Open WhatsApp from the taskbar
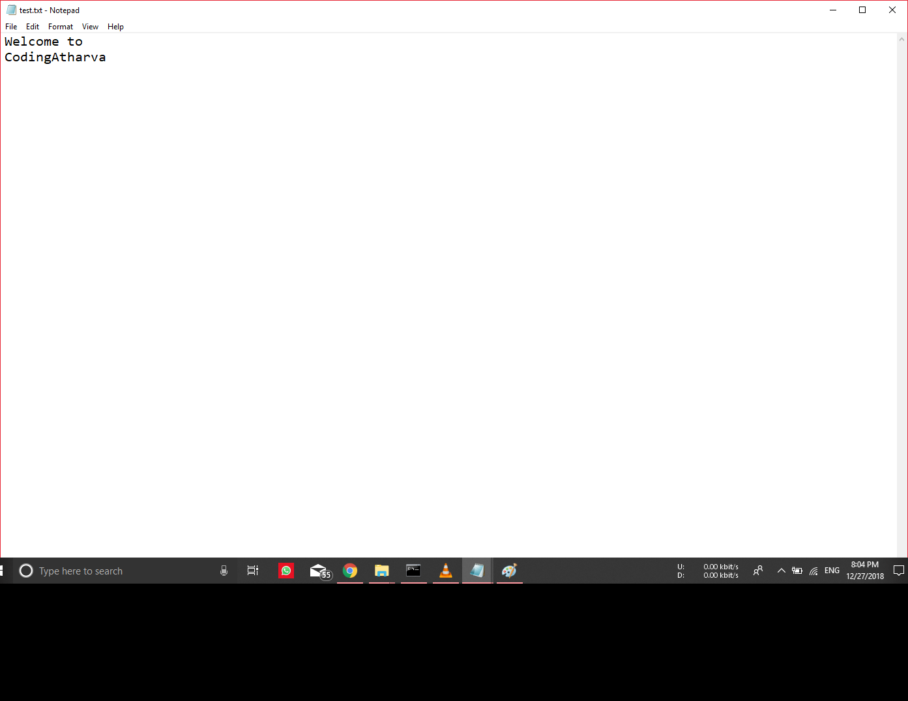This screenshot has width=908, height=701. [286, 570]
